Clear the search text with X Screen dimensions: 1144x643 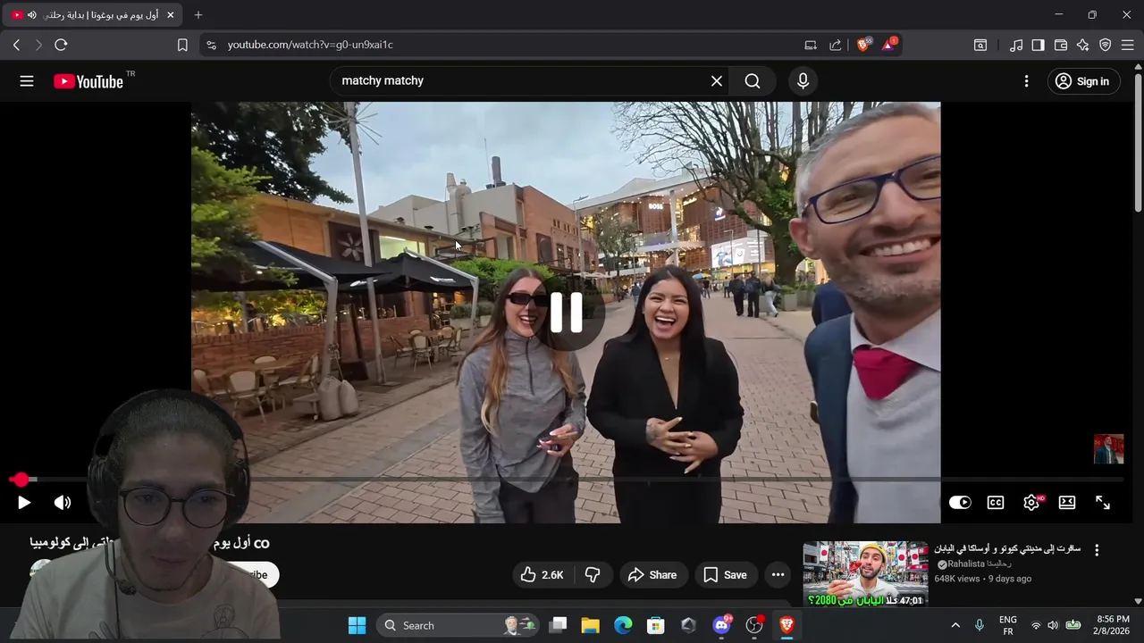(717, 81)
